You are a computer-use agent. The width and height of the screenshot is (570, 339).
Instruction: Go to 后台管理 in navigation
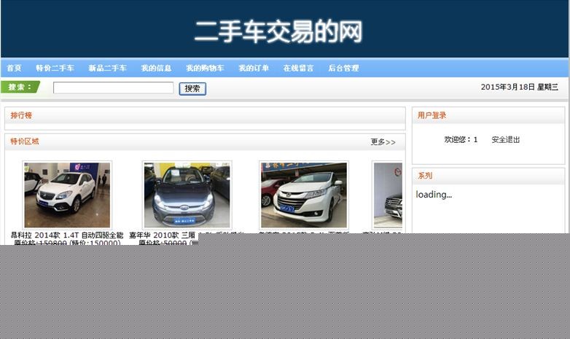point(343,68)
